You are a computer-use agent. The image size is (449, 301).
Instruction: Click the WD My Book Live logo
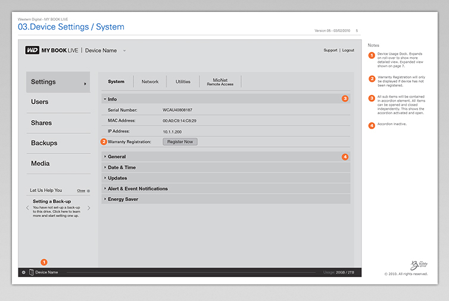(x=52, y=51)
